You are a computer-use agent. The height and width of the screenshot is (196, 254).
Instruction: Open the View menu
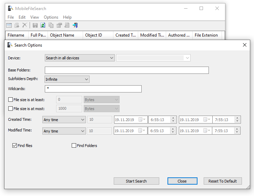(34, 17)
